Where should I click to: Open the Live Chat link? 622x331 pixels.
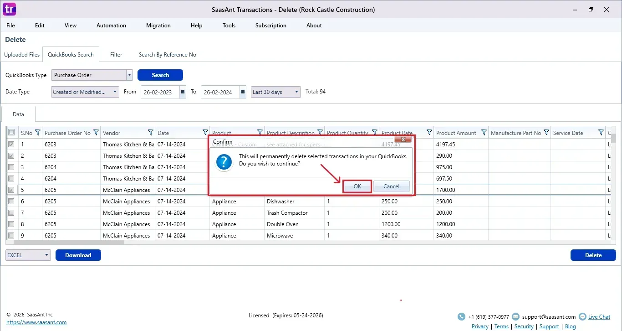point(599,317)
